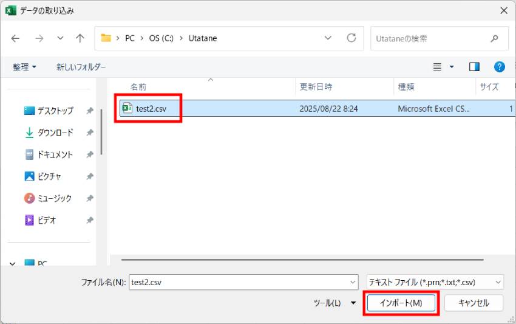The width and height of the screenshot is (516, 324).
Task: Refresh the Utatane folder view
Action: (x=351, y=38)
